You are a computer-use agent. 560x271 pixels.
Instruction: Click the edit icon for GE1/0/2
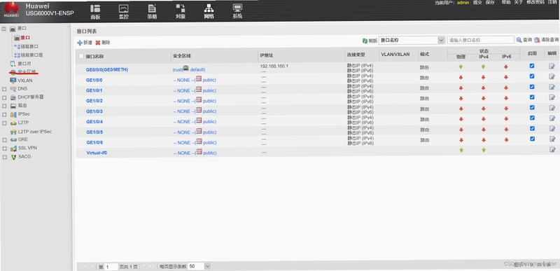pyautogui.click(x=552, y=97)
